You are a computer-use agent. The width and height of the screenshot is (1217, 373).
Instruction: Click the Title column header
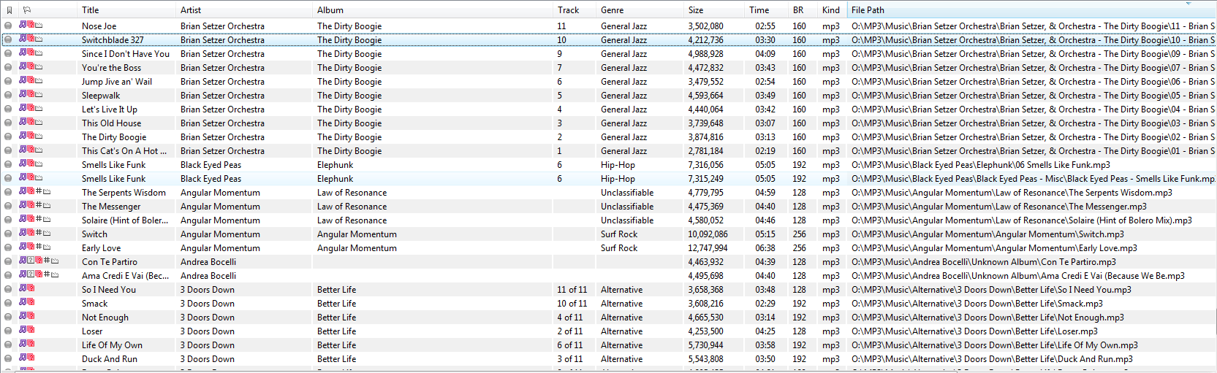coord(91,10)
